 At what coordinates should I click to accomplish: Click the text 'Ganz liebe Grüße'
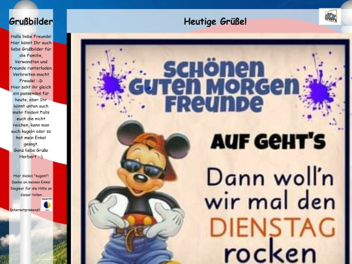pyautogui.click(x=31, y=150)
